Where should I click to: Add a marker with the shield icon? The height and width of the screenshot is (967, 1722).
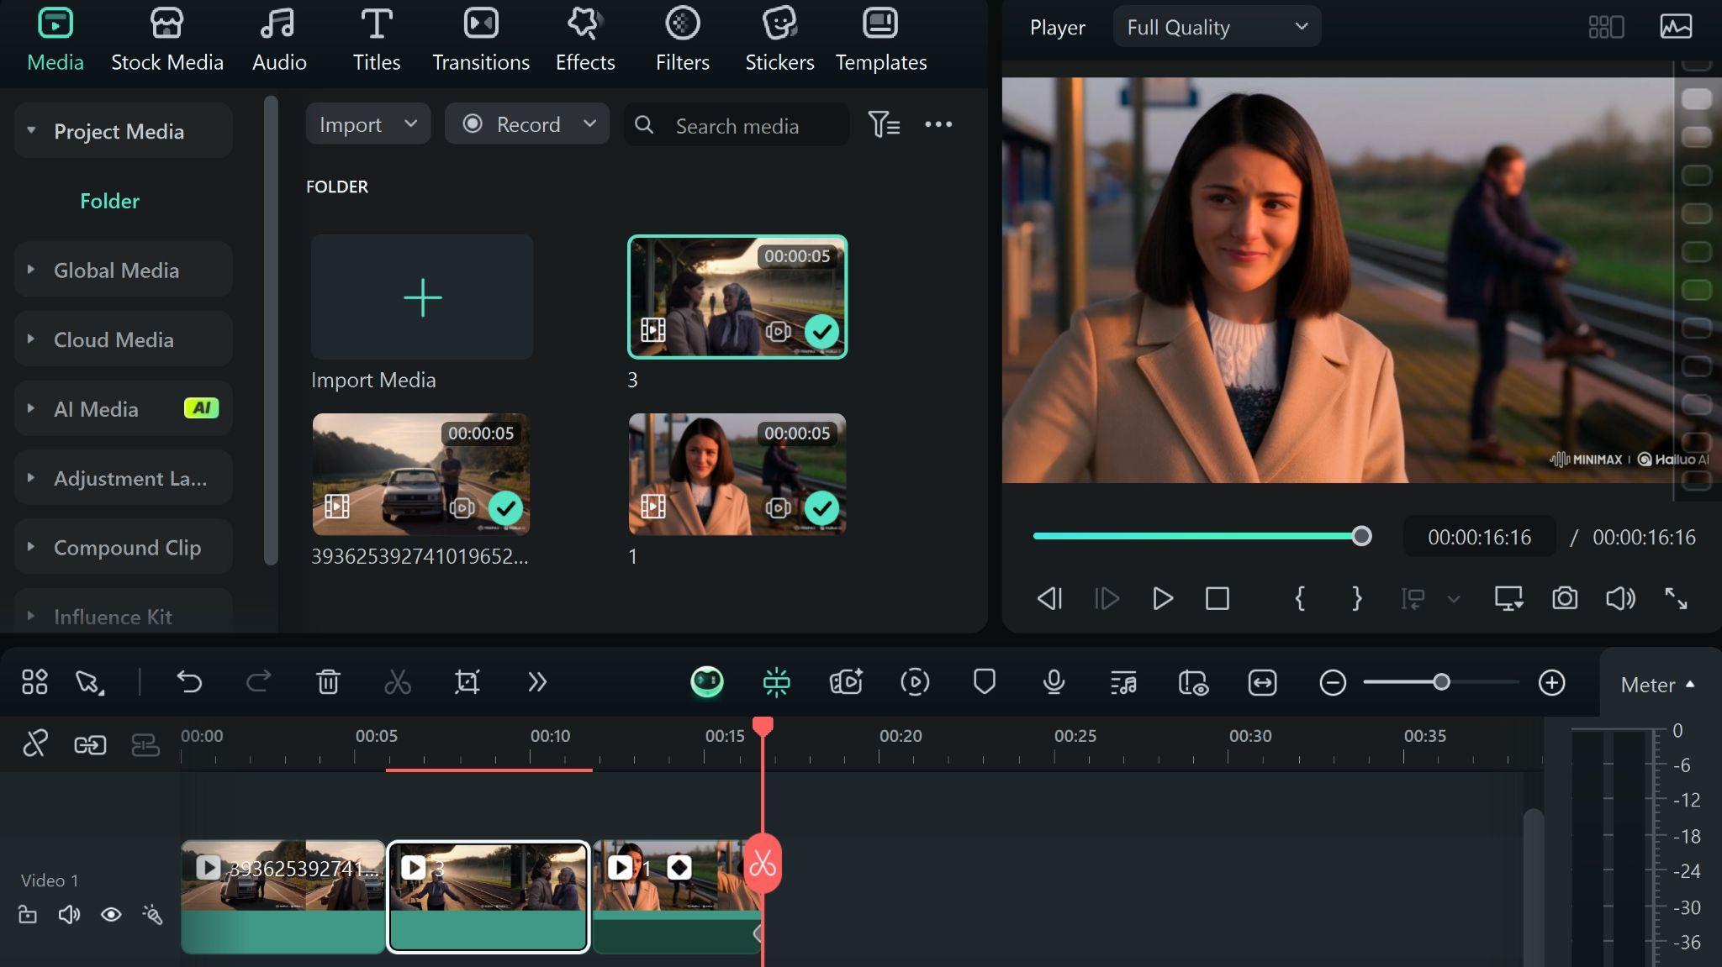984,681
